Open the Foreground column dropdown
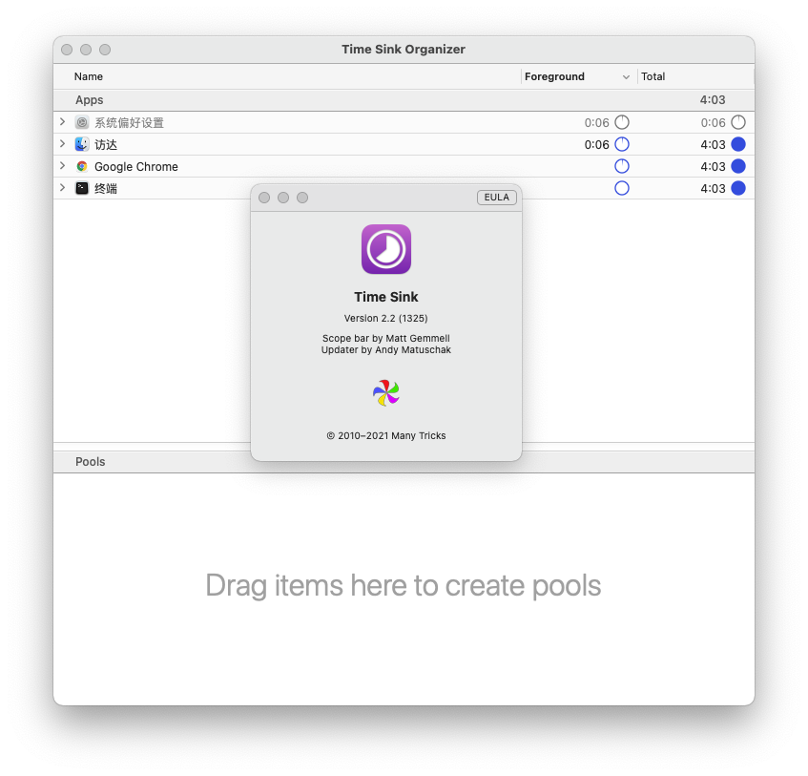Viewport: 808px width, 776px height. click(626, 76)
